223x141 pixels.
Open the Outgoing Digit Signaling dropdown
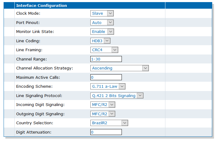(103, 114)
